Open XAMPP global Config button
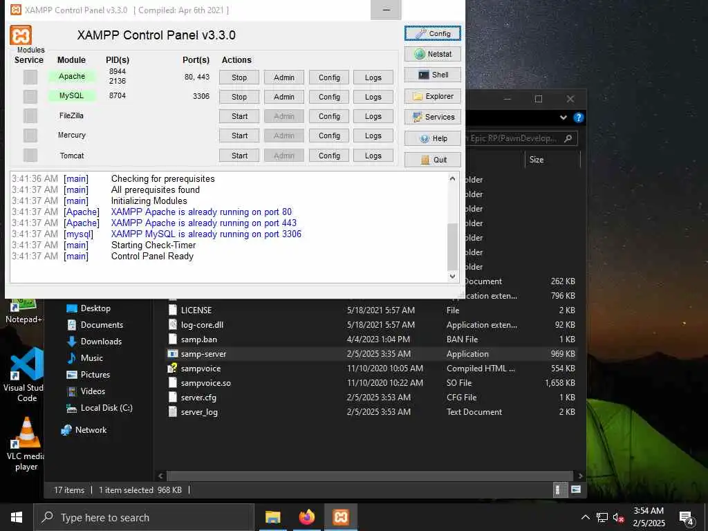 coord(433,33)
